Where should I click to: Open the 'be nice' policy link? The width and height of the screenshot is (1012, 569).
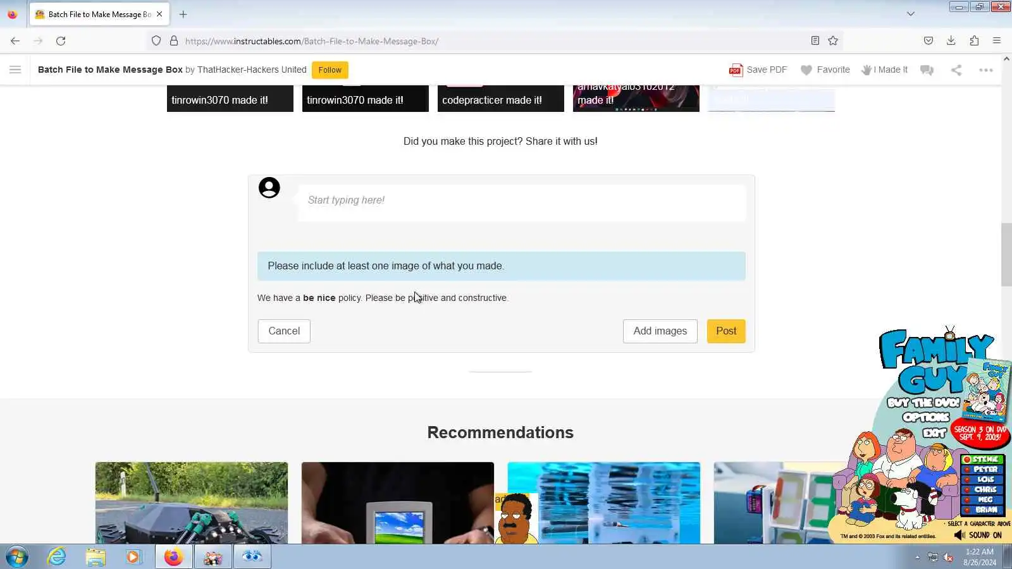(x=319, y=298)
